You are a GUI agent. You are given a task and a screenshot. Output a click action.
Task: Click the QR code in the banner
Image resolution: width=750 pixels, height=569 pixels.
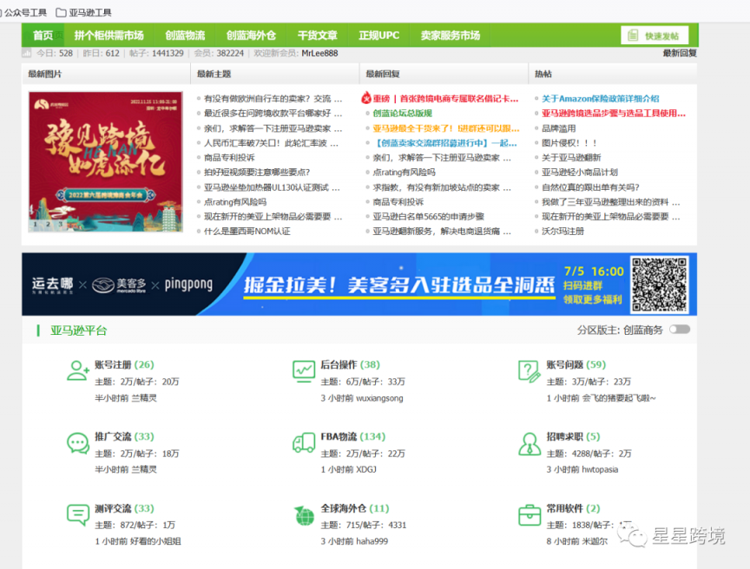click(x=659, y=284)
